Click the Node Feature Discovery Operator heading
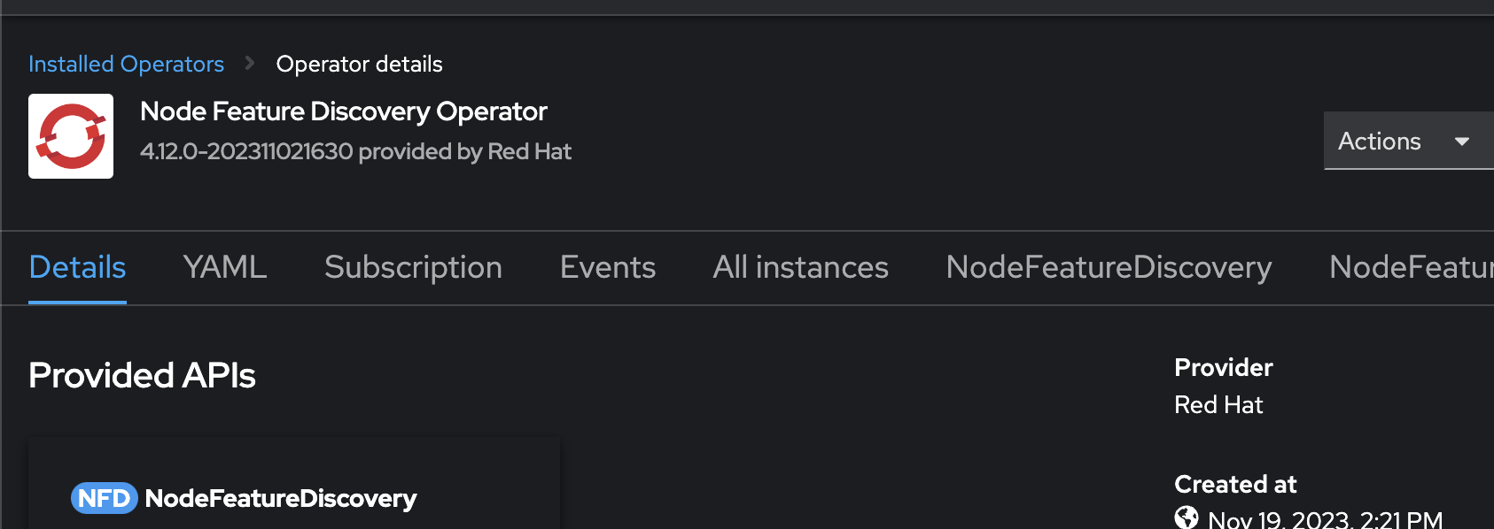1494x529 pixels. (x=344, y=111)
